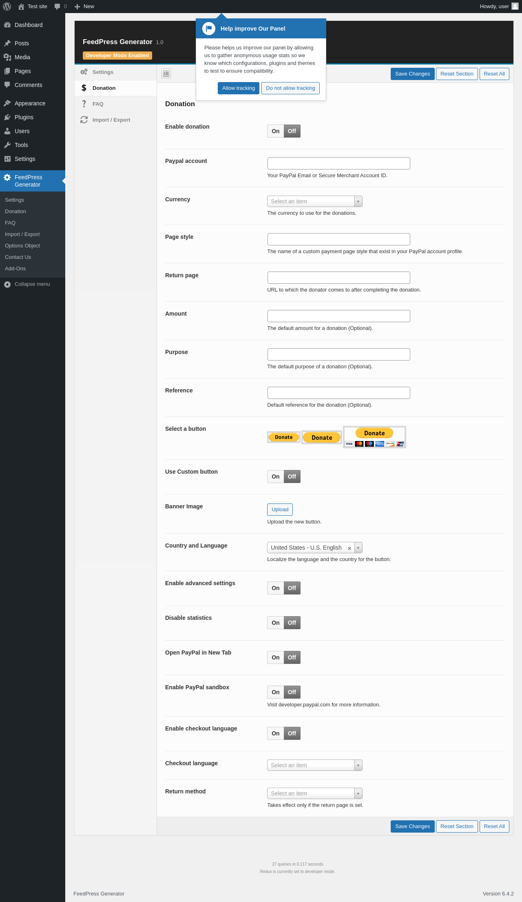Click the user avatar next to Howdy

515,6
